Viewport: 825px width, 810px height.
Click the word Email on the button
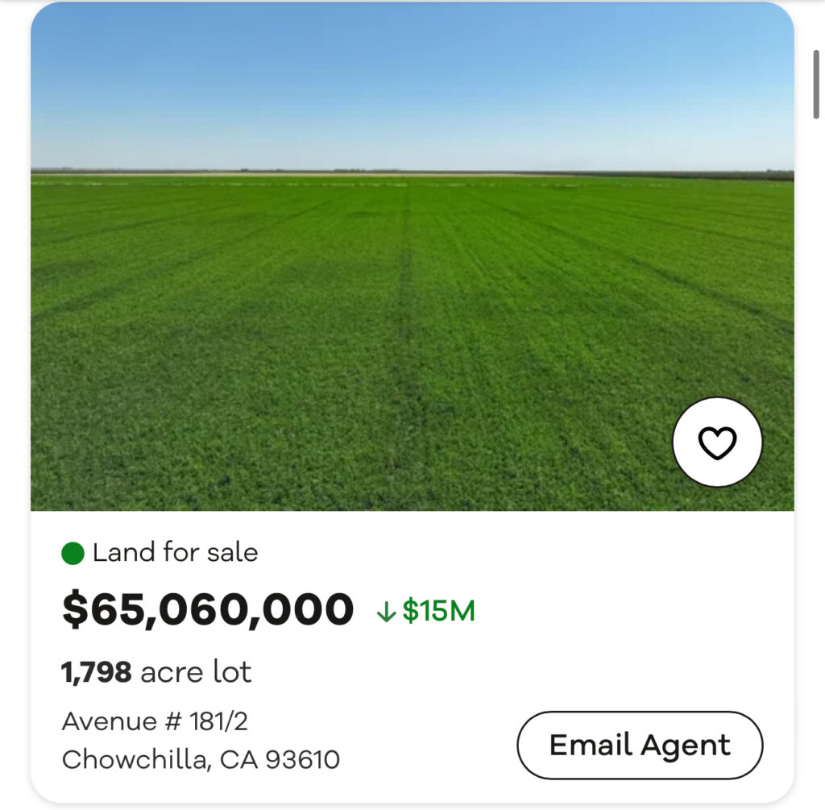coord(589,746)
